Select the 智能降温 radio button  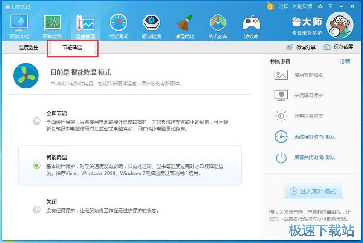point(37,165)
